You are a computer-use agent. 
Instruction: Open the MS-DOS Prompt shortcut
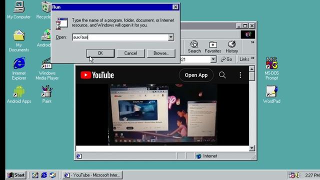tap(271, 68)
